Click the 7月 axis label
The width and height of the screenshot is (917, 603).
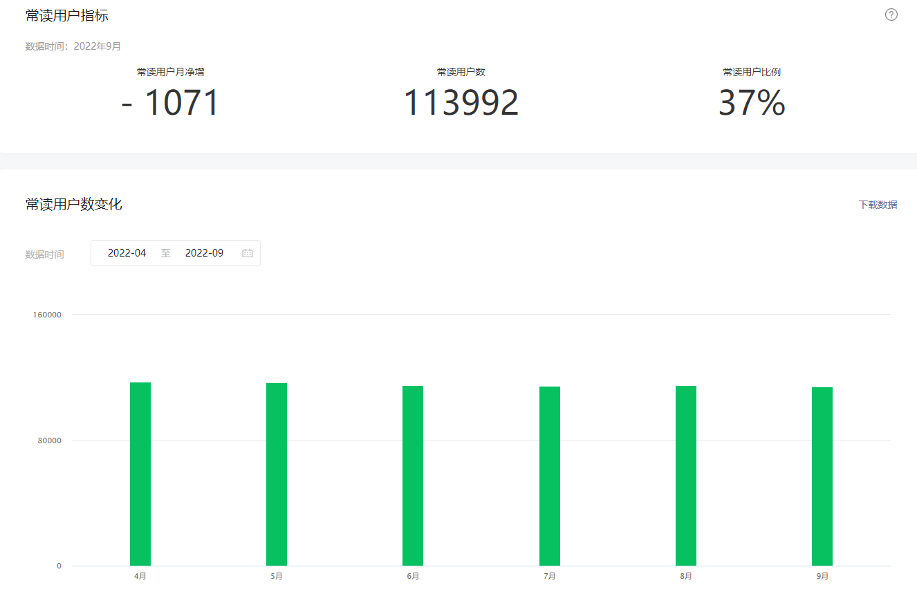click(550, 576)
